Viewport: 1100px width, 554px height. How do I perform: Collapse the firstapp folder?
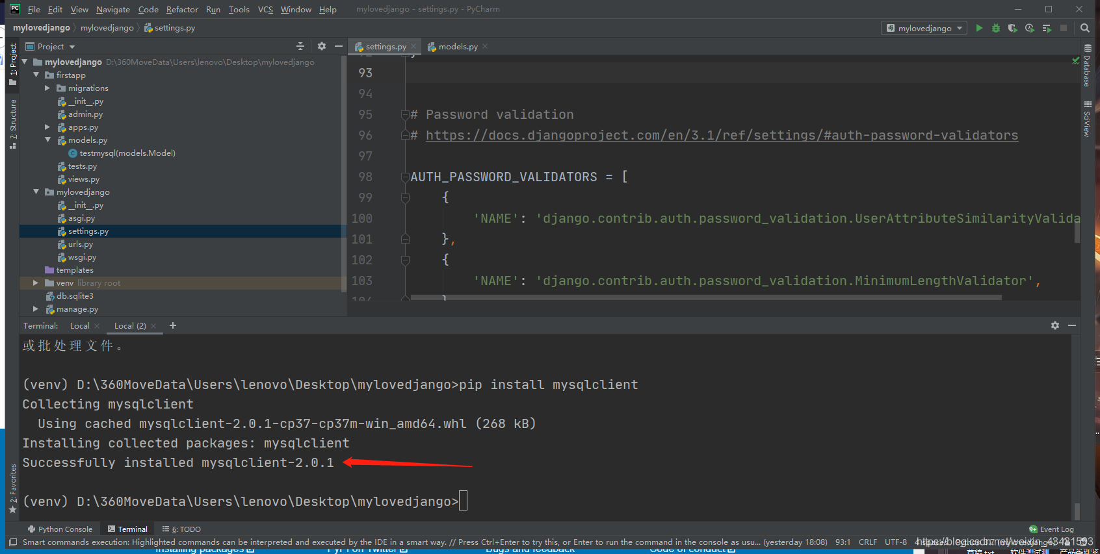[36, 75]
